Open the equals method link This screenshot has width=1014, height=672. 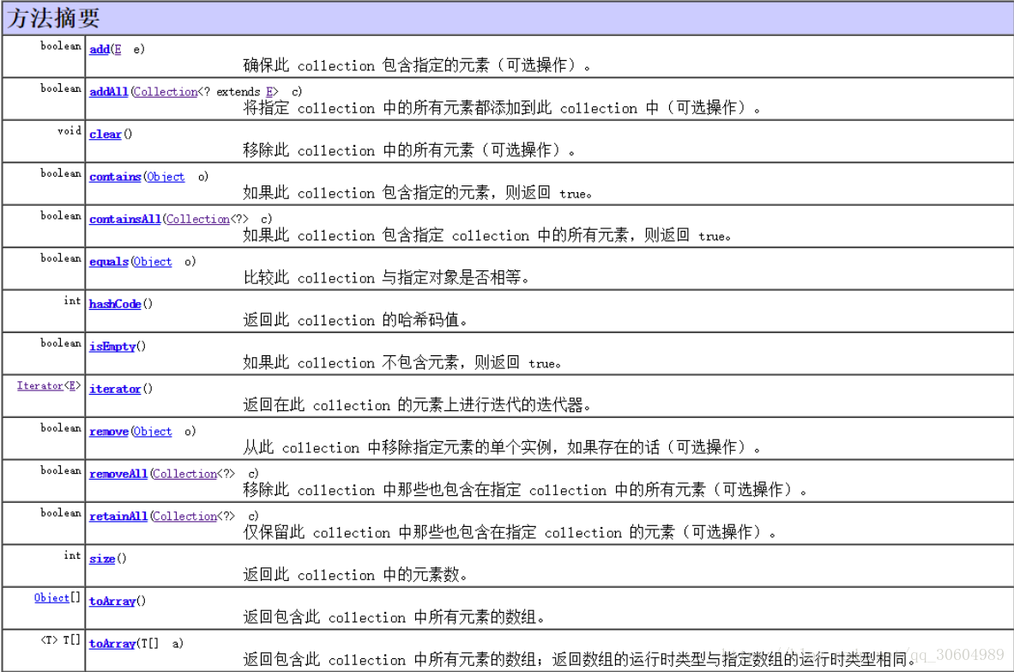pyautogui.click(x=109, y=262)
